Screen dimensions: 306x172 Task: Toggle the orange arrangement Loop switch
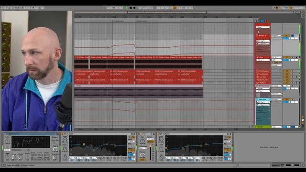175,8
